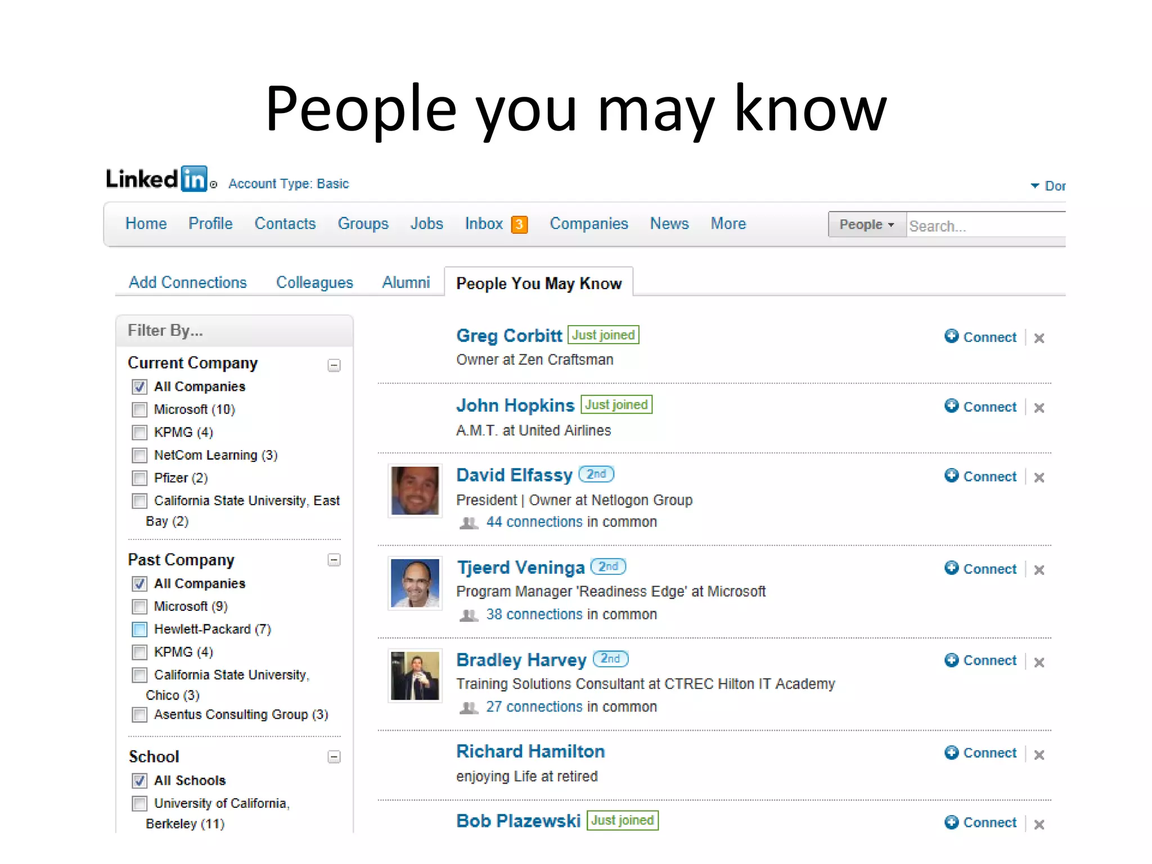Viewport: 1152px width, 864px height.
Task: Check Microsoft (10) current company filter
Action: point(139,409)
